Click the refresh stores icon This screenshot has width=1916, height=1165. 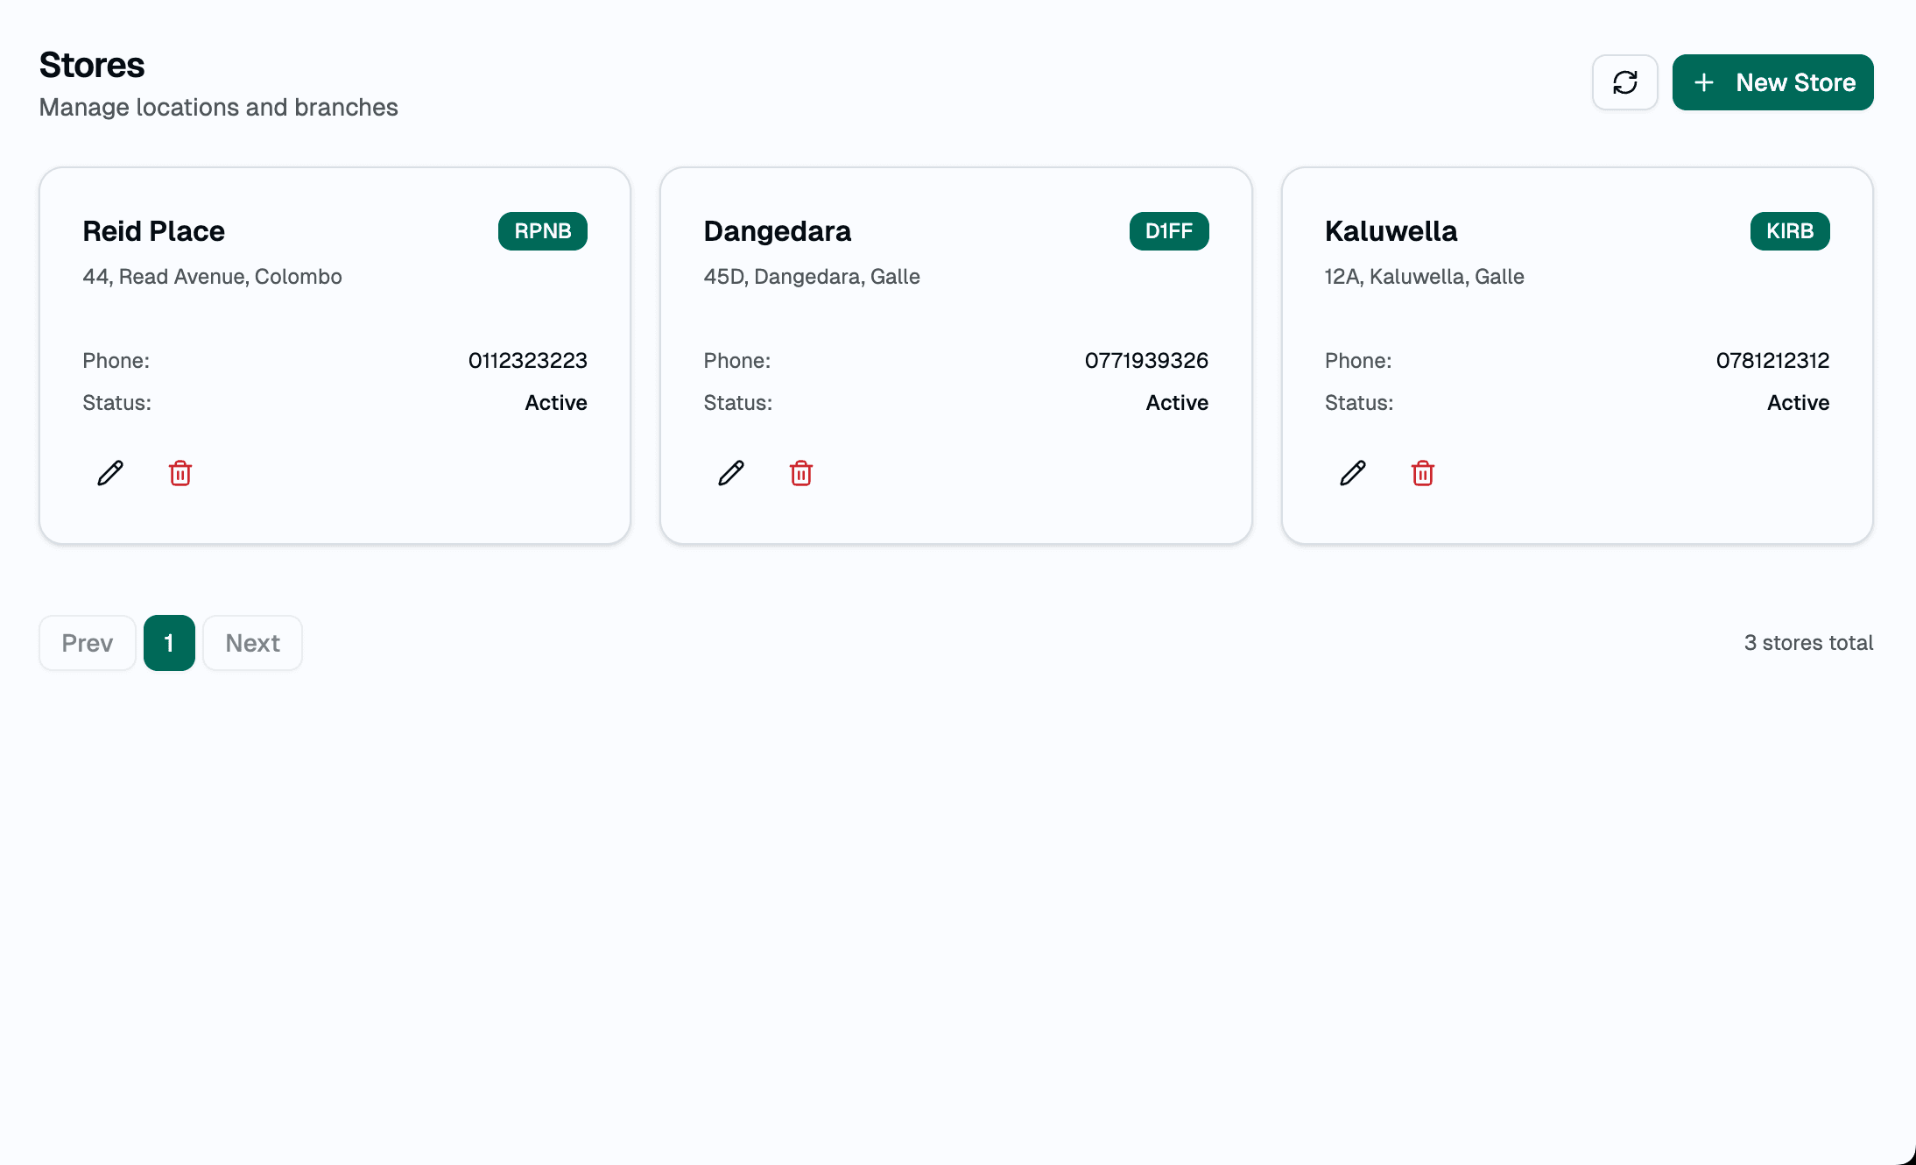click(1625, 81)
